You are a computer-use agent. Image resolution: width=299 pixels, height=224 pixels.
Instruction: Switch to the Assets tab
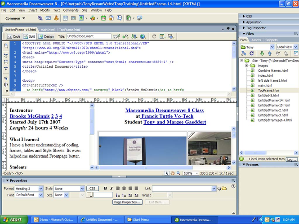256,40
